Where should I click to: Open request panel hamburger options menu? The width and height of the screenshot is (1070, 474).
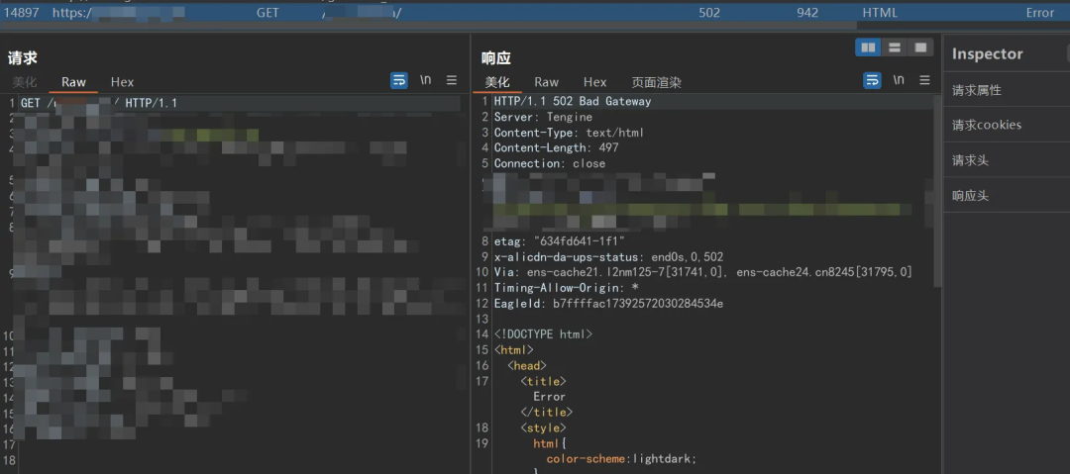(x=451, y=80)
